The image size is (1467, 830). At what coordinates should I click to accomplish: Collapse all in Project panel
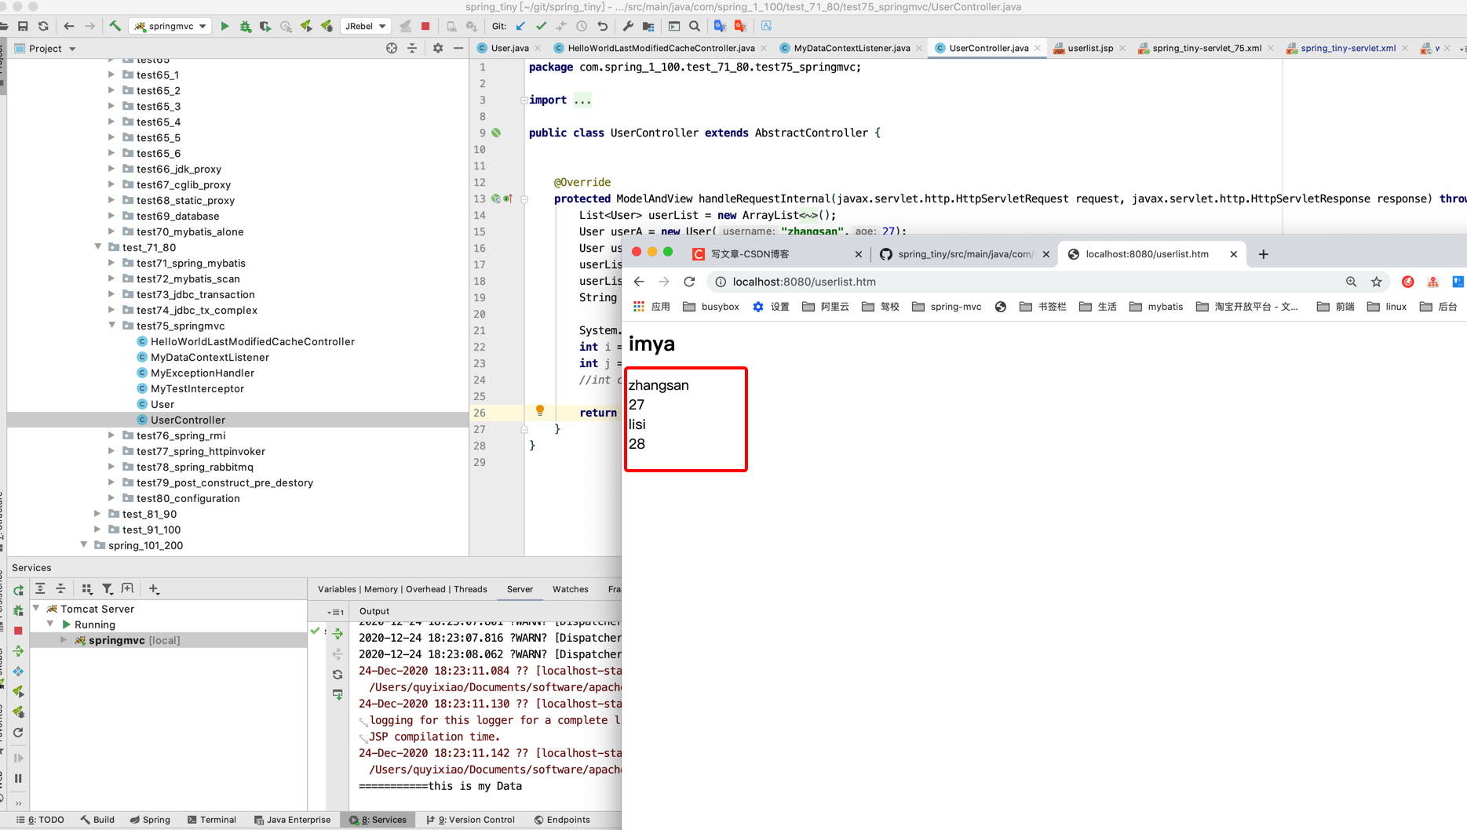[412, 49]
